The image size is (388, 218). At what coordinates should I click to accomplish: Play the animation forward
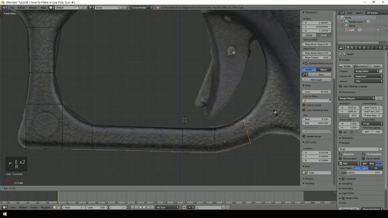[144, 207]
